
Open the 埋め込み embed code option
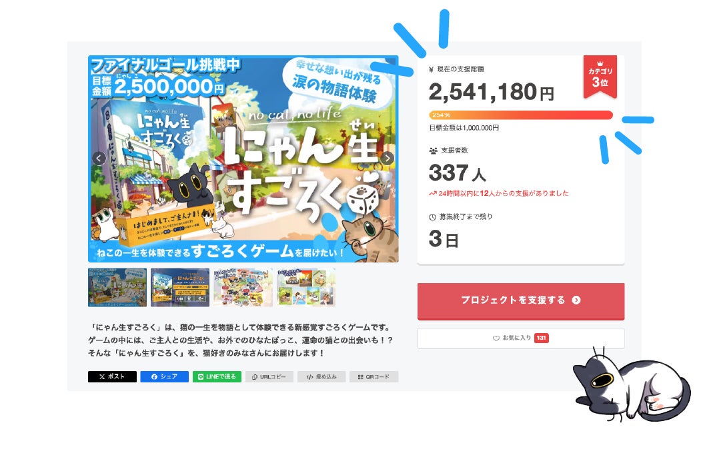[321, 376]
